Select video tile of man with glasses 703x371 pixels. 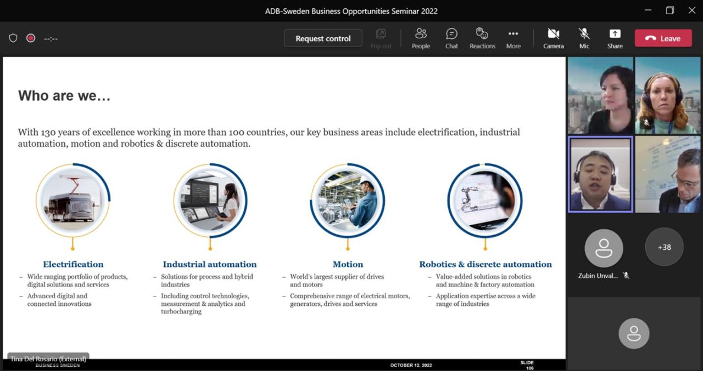(x=667, y=174)
